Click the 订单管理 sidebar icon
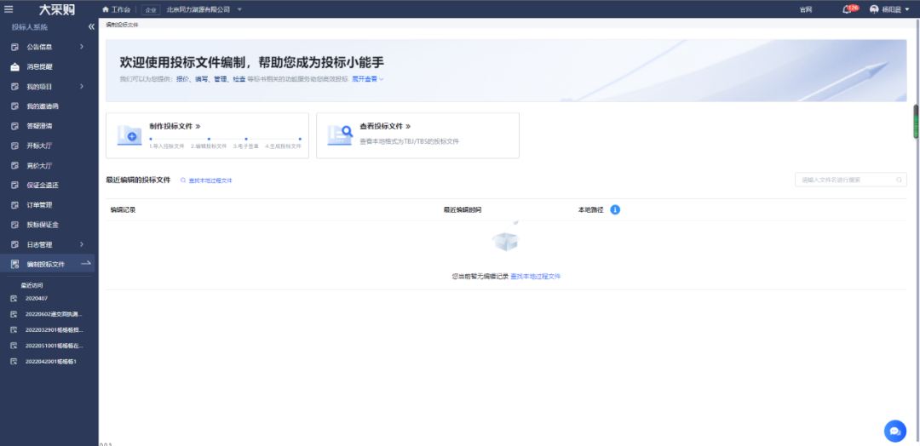This screenshot has height=446, width=920. click(x=14, y=205)
